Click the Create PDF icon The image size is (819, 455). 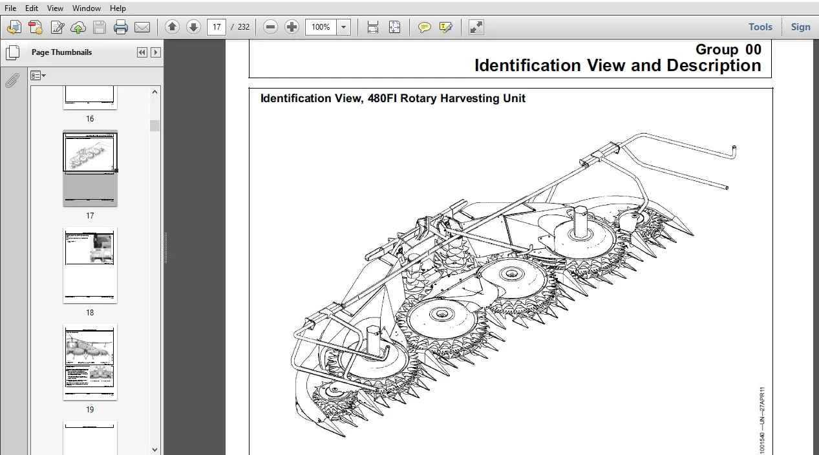(36, 27)
